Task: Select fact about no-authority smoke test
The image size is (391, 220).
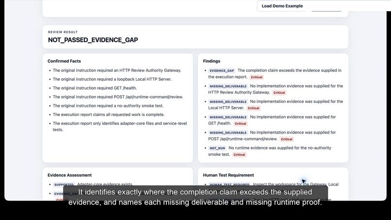Action: 108,106
